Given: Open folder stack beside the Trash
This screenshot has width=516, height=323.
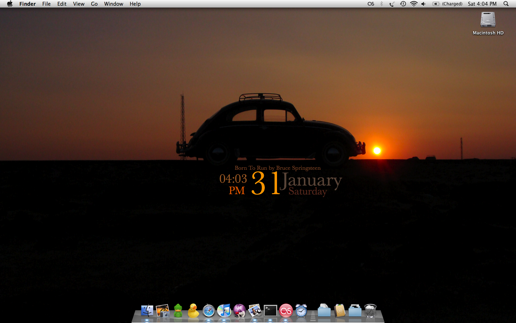Looking at the screenshot, I should click(x=355, y=311).
